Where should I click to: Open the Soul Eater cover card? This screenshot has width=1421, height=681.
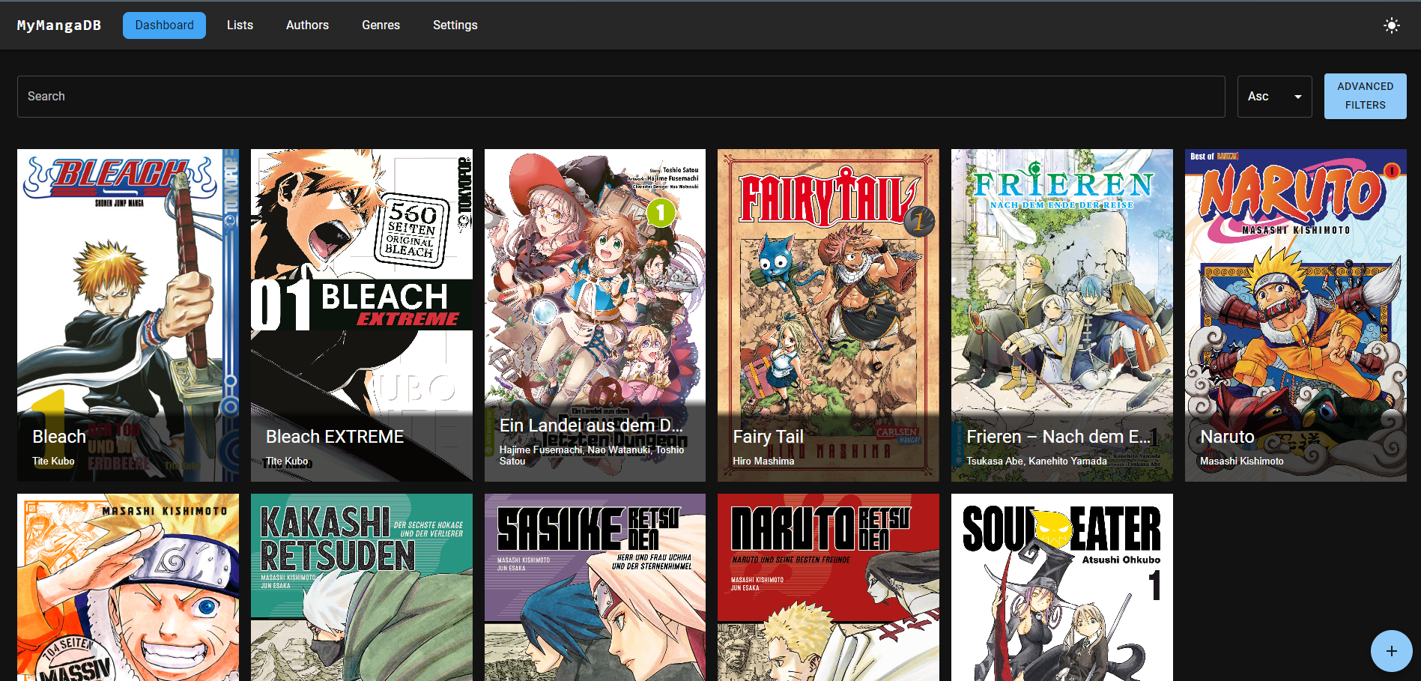click(1062, 587)
